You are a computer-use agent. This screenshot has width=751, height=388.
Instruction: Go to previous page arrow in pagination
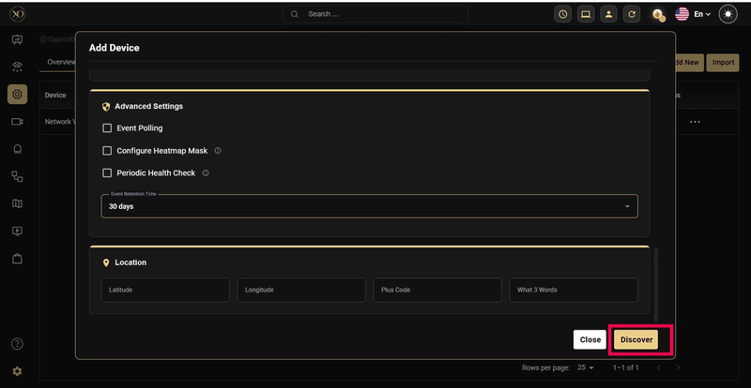(659, 367)
